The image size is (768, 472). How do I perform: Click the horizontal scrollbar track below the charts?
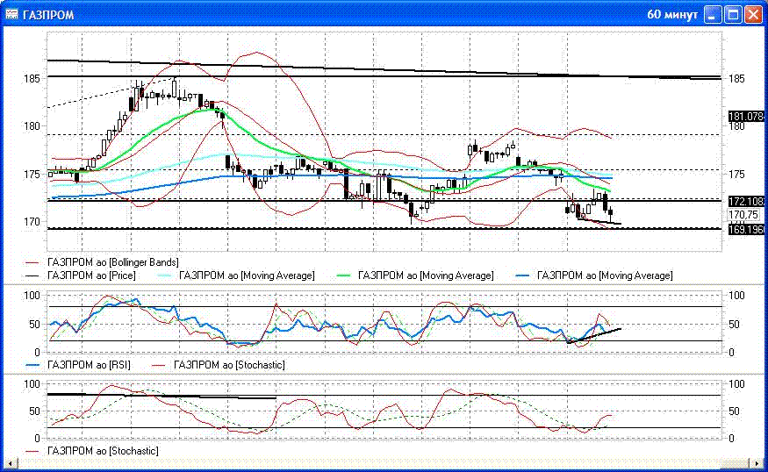click(x=384, y=462)
